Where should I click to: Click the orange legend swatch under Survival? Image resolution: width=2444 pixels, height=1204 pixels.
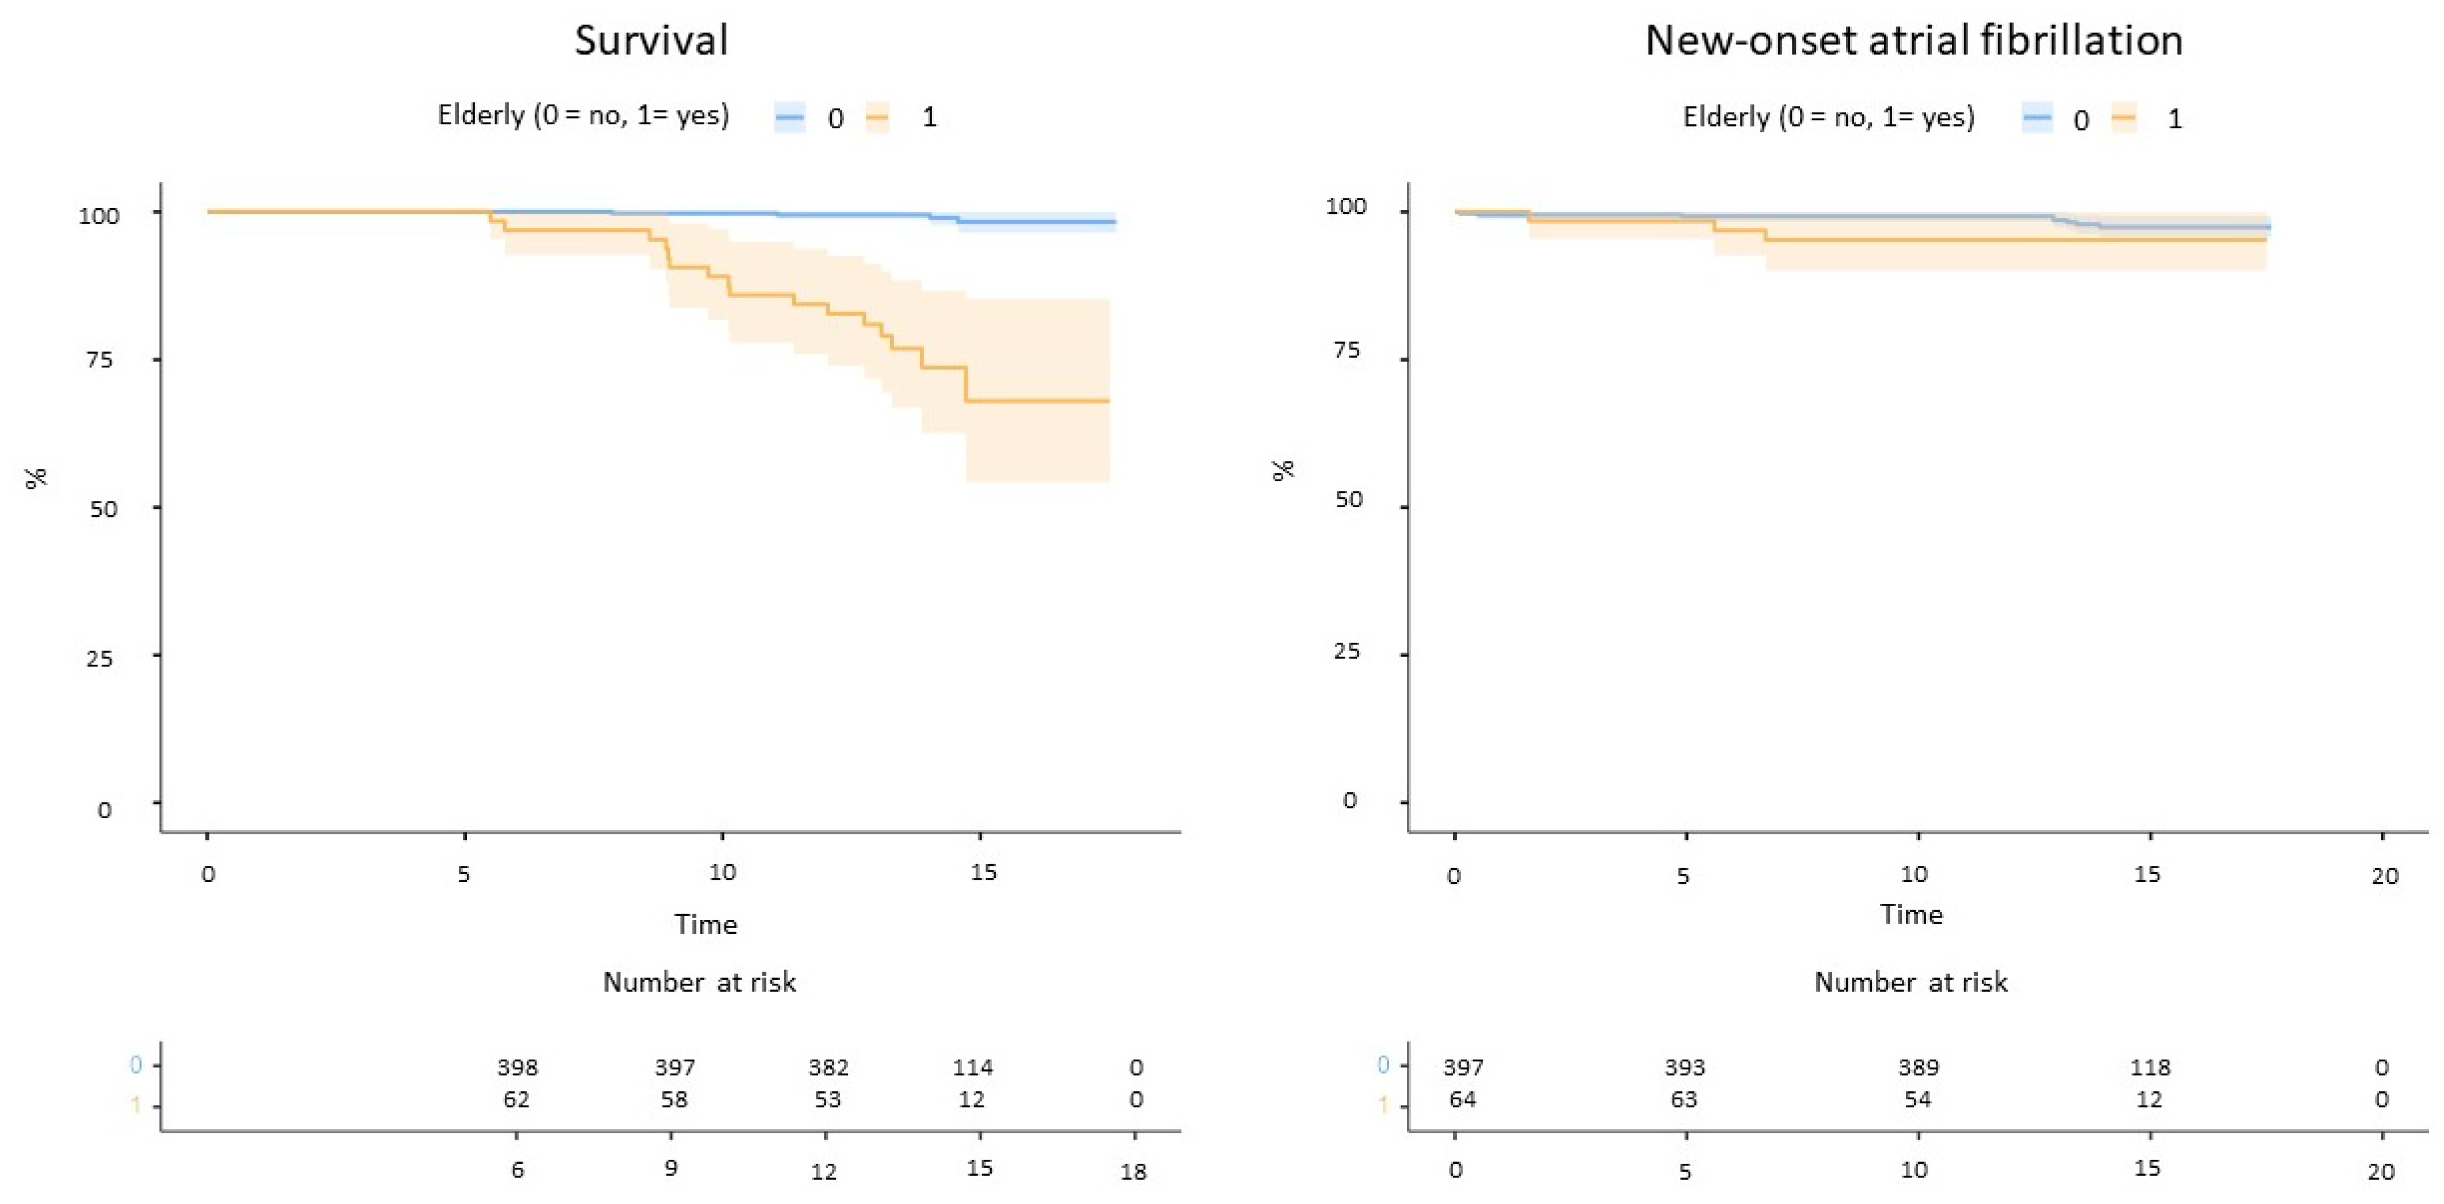(x=877, y=118)
